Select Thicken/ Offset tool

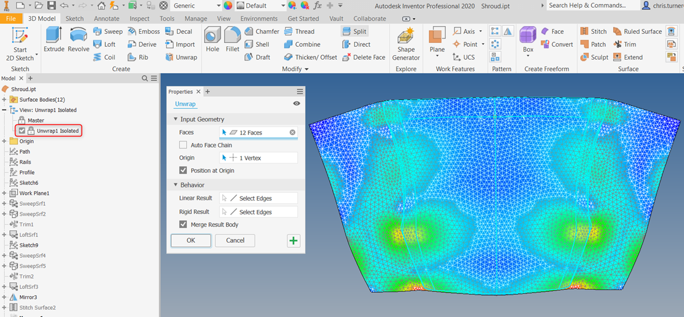pos(310,57)
